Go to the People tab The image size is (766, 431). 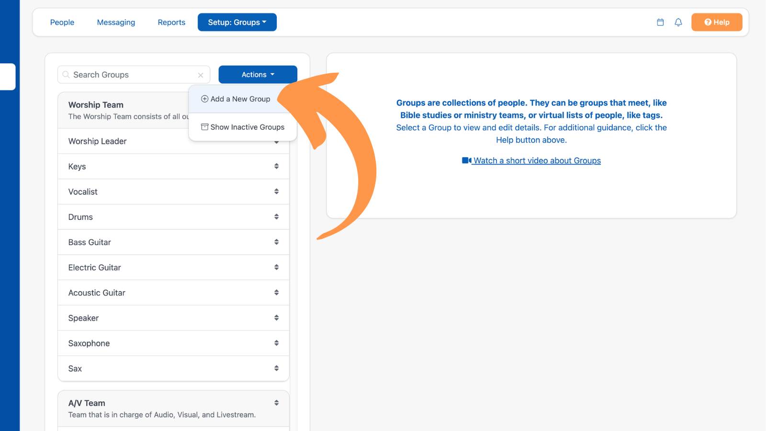[62, 22]
